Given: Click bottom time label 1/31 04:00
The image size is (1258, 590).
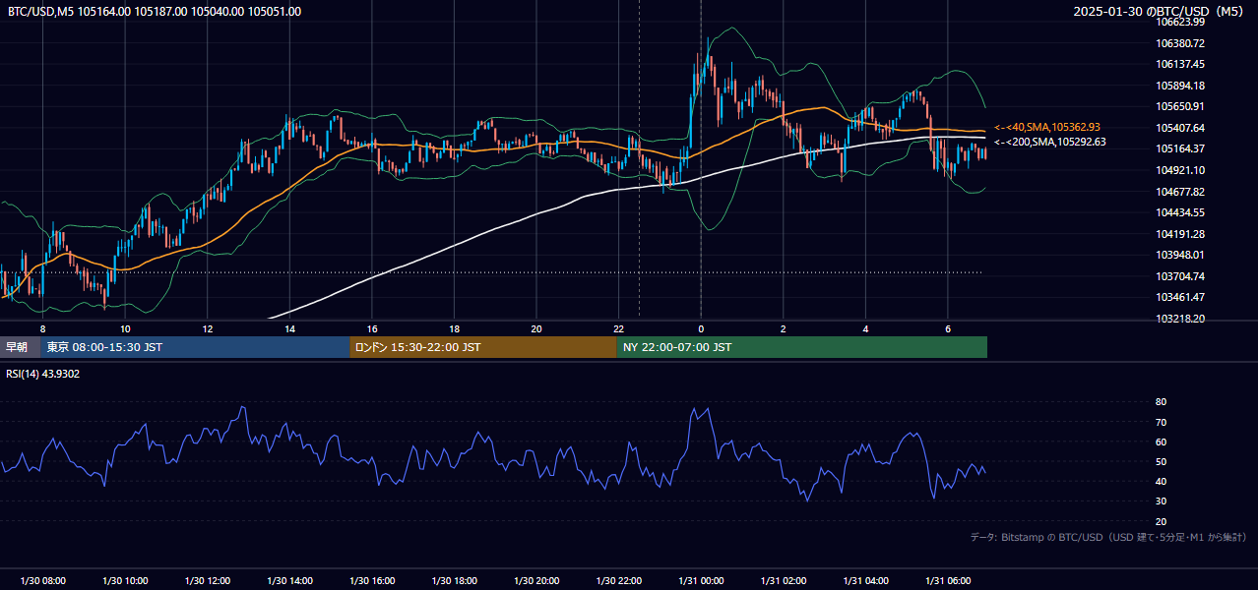Looking at the screenshot, I should 865,581.
